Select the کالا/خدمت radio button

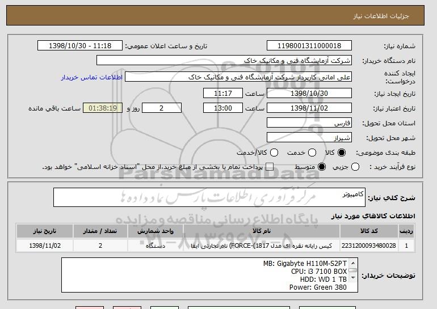coord(274,153)
